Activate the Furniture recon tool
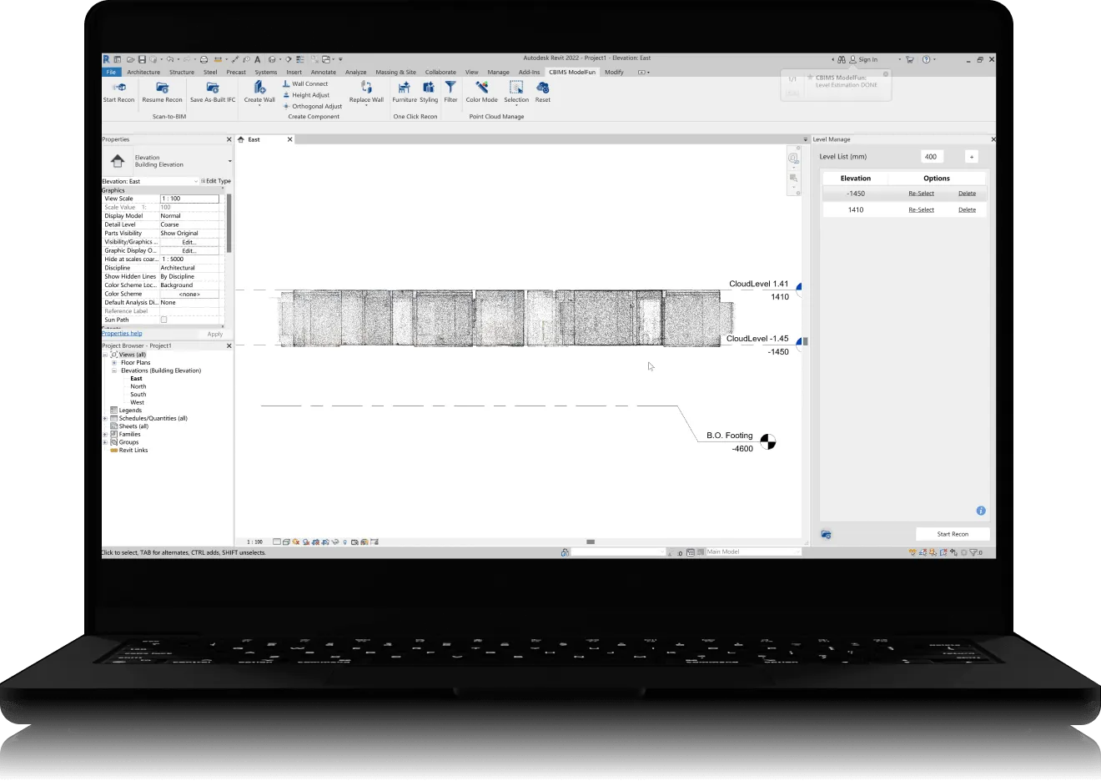 coord(405,88)
